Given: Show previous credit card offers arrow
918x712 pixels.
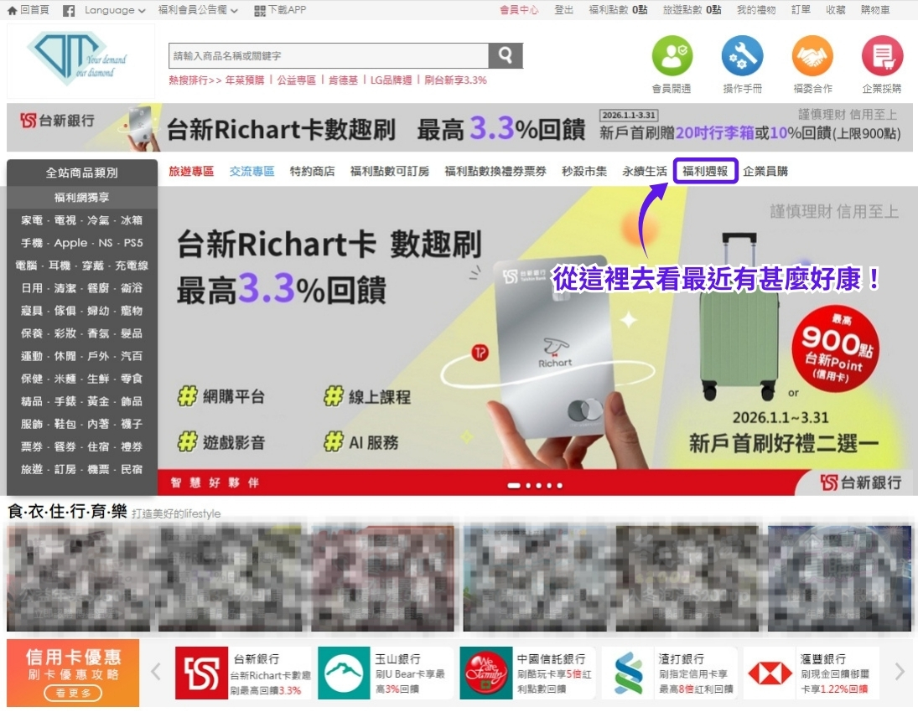Looking at the screenshot, I should click(156, 672).
